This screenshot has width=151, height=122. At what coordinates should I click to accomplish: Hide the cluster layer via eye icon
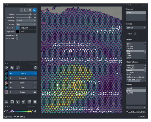point(11,83)
